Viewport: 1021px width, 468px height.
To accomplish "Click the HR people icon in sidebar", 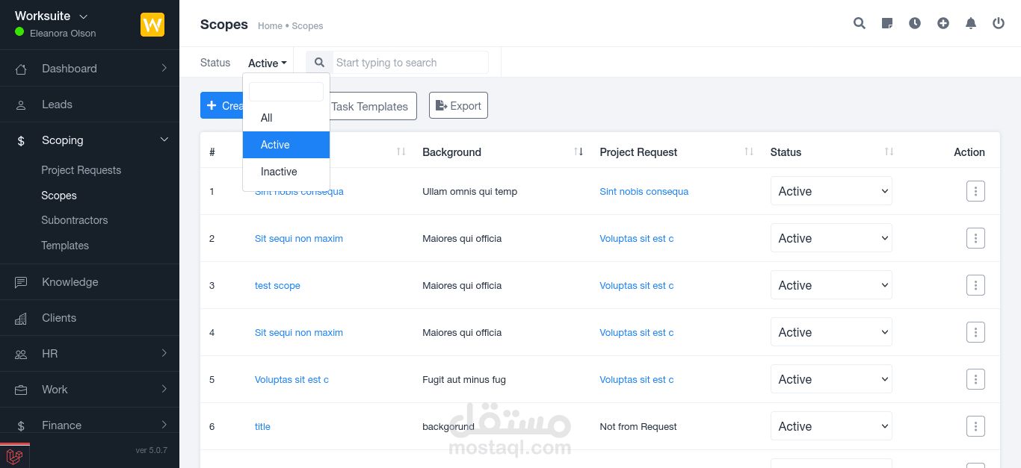I will (21, 354).
